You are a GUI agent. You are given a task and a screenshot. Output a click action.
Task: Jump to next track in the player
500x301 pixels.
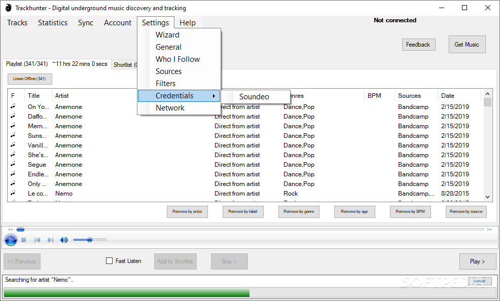(x=50, y=240)
